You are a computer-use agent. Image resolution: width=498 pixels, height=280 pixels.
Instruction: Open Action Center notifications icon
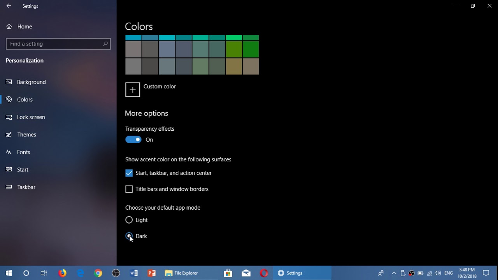point(486,273)
